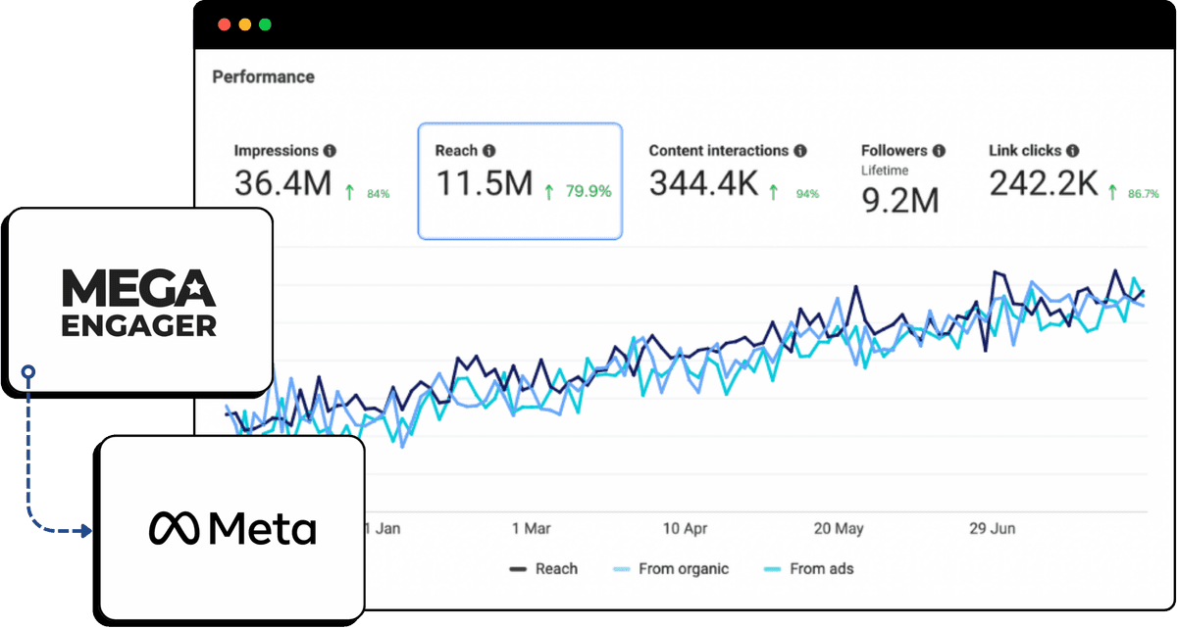1177x628 pixels.
Task: Click the green maximize dot in title bar
Action: point(265,24)
